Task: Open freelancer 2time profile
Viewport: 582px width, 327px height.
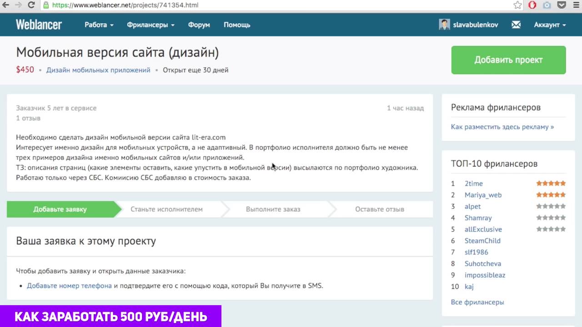Action: click(x=474, y=183)
